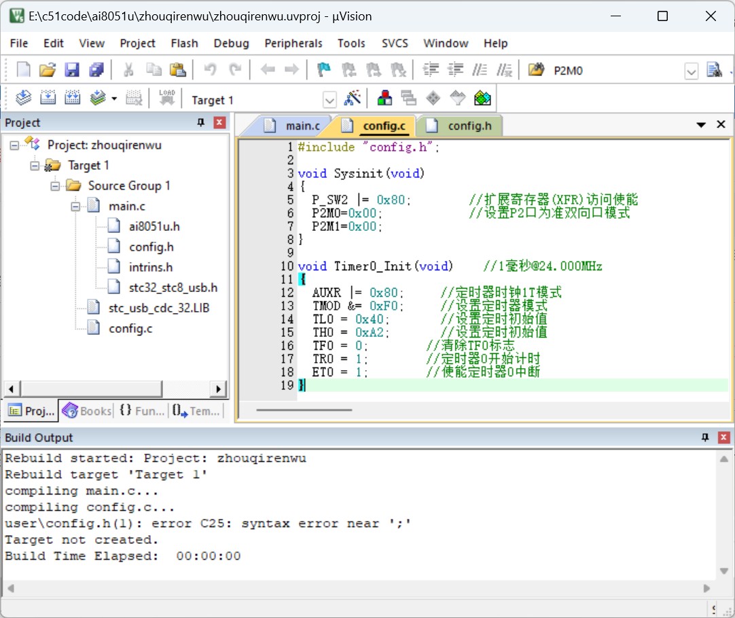Close the active editor tab
735x618 pixels.
coord(721,125)
